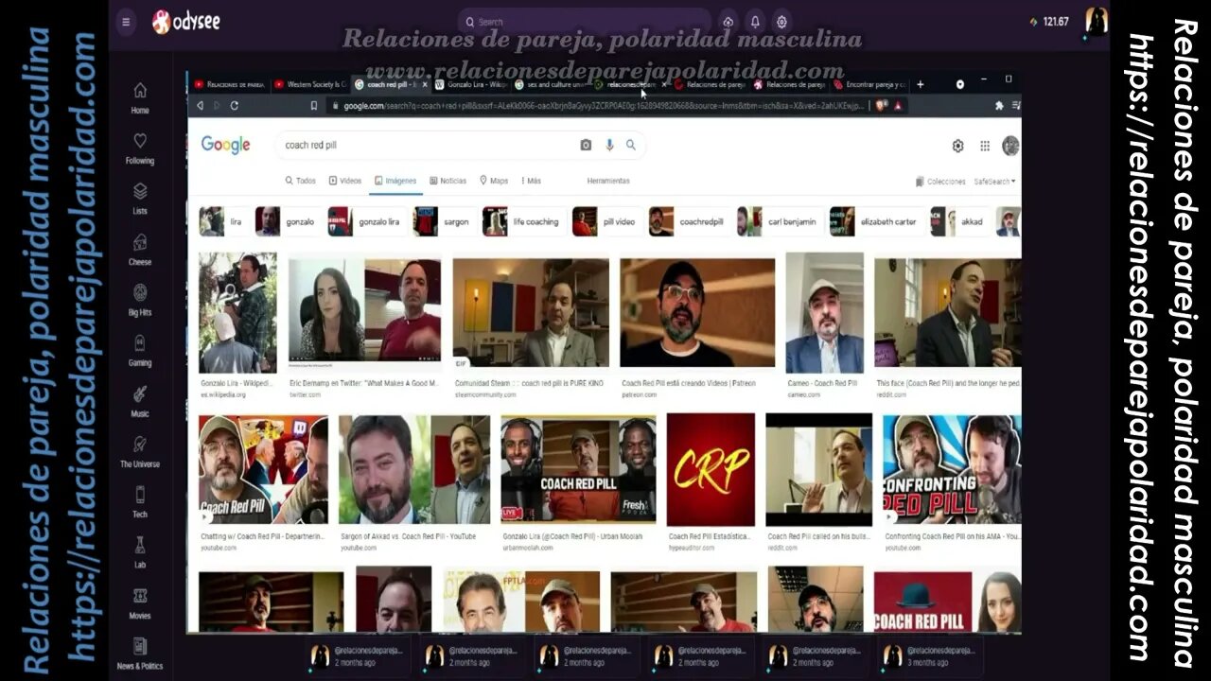Open Home in Odysee sidebar

[140, 97]
